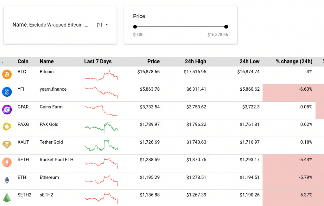Open the Tether Gold green sparkline chart
Viewport: 324px width, 206px height.
[101, 146]
